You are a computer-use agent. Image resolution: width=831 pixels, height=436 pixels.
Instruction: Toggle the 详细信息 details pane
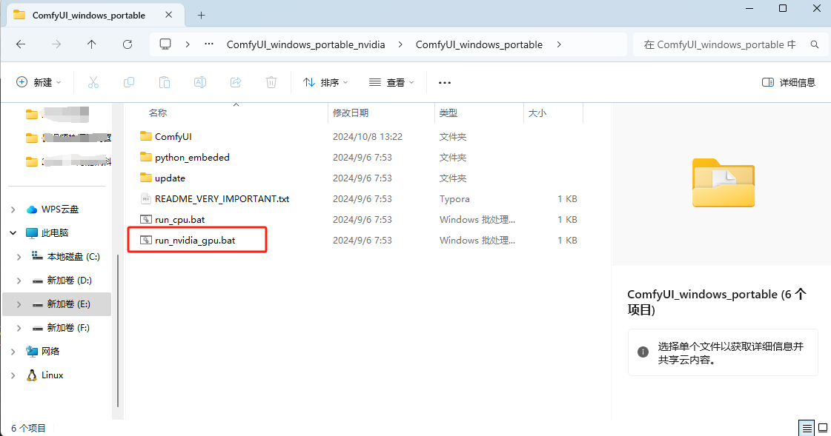789,82
